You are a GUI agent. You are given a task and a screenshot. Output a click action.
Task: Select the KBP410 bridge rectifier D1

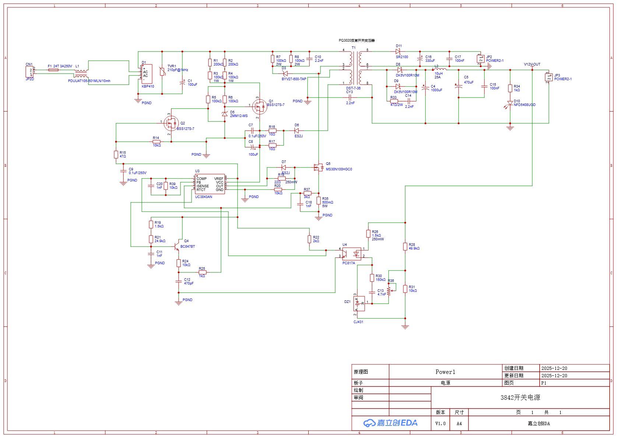147,74
